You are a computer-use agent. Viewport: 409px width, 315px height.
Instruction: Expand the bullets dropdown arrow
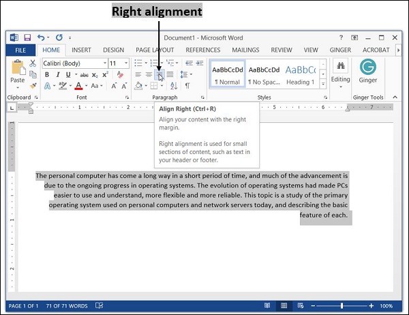tap(146, 63)
